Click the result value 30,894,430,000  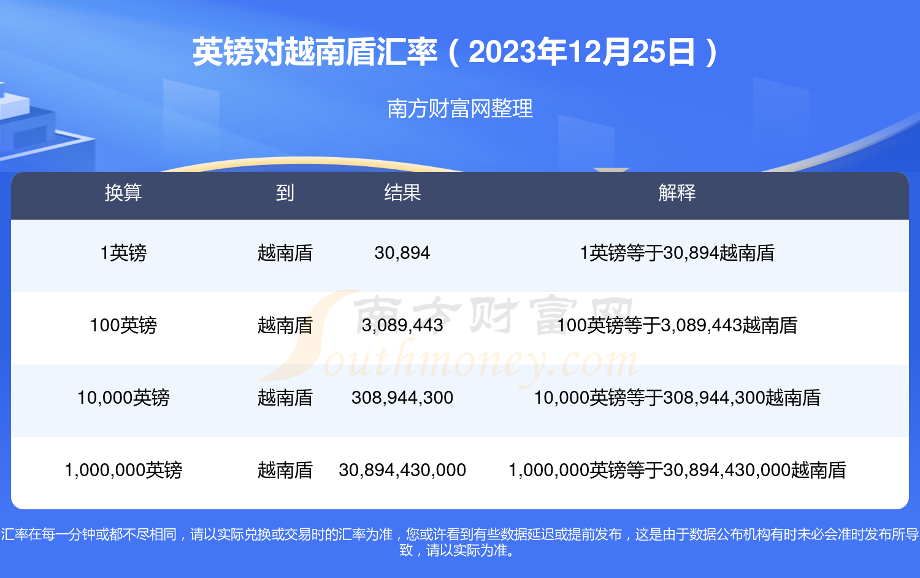pyautogui.click(x=402, y=470)
